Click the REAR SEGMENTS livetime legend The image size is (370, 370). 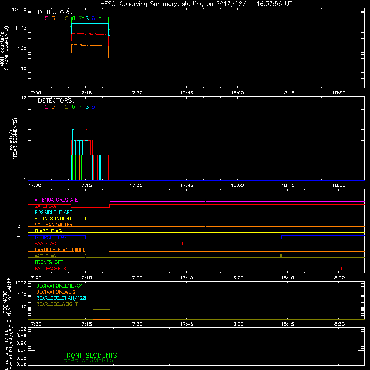(x=88, y=360)
